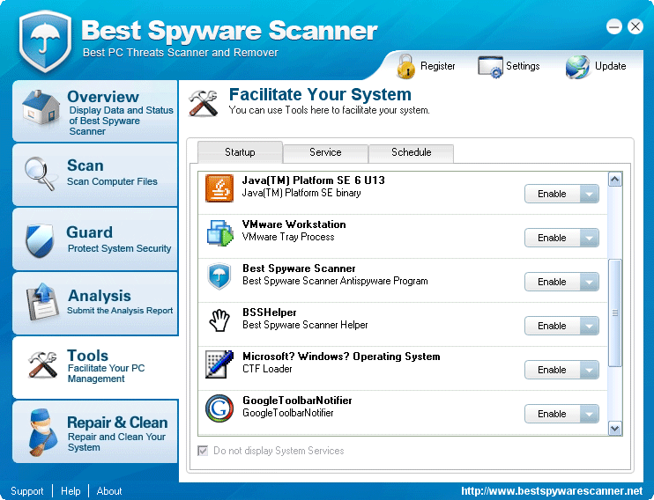Toggle 'Do not display System Services' checkbox
The width and height of the screenshot is (654, 500).
click(x=203, y=451)
